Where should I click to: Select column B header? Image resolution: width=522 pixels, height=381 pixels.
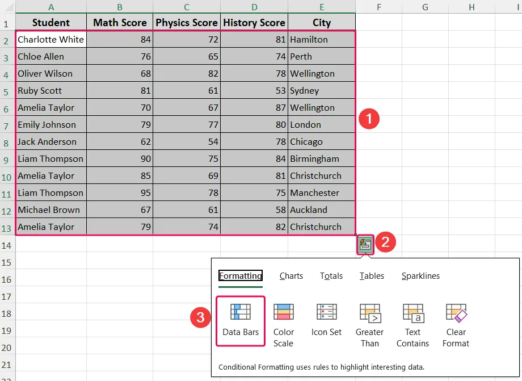point(120,7)
